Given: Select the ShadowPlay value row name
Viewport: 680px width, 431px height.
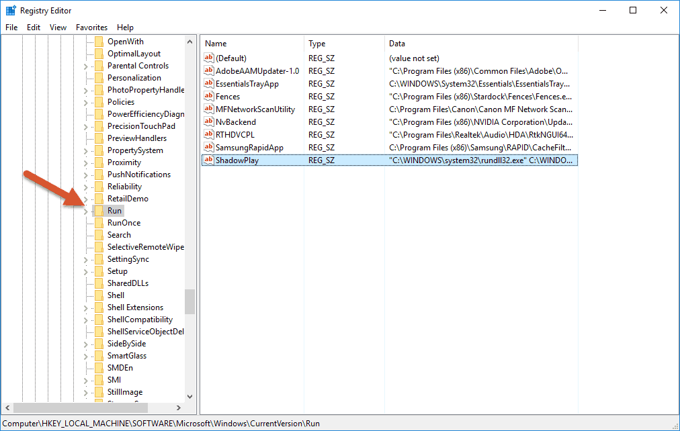Looking at the screenshot, I should (237, 160).
